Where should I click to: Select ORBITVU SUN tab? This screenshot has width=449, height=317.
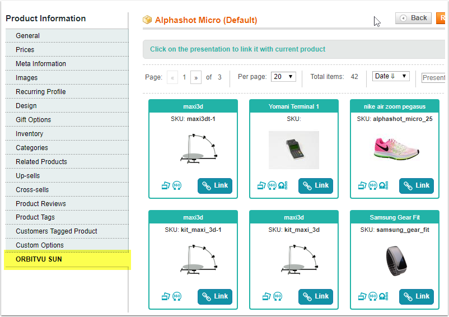67,259
